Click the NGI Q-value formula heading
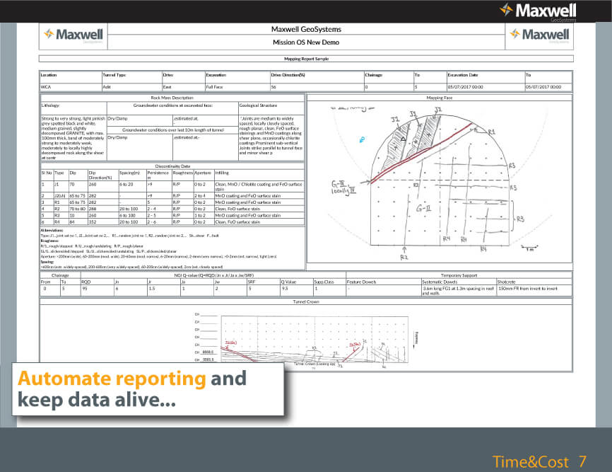This screenshot has height=472, width=612. [x=213, y=275]
